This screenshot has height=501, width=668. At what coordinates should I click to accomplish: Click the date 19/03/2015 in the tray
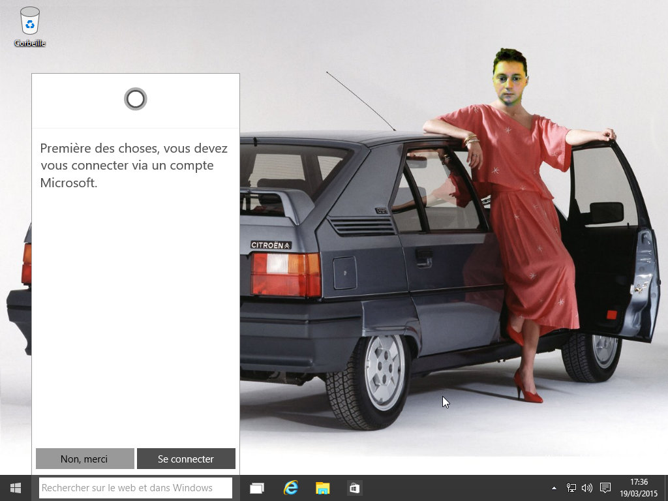(639, 494)
